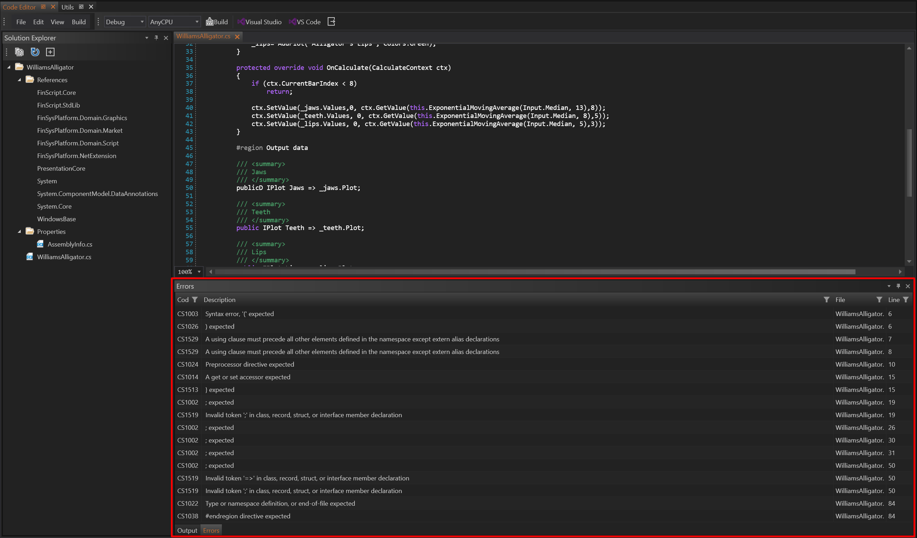917x538 pixels.
Task: Filter errors by Code column funnel icon
Action: [195, 300]
